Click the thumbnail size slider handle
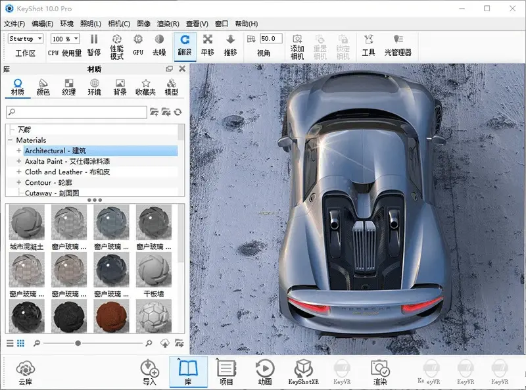Screen dimensions: 526x390 pos(78,343)
